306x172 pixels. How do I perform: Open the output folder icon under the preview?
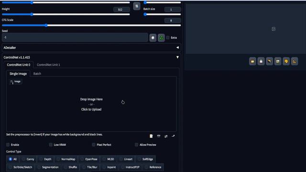(x=252, y=62)
